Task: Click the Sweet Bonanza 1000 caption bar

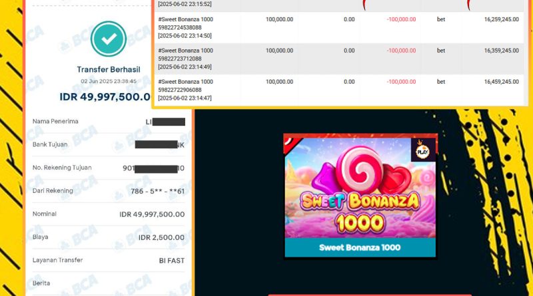Action: [x=360, y=247]
